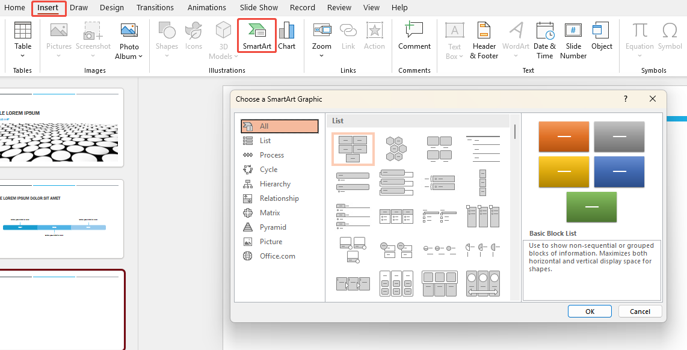The height and width of the screenshot is (350, 687).
Task: Select the hexagon cluster SmartArt layout
Action: (x=396, y=149)
